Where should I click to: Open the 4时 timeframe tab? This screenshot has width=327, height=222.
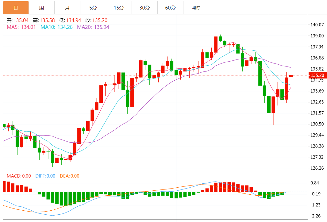pos(196,8)
